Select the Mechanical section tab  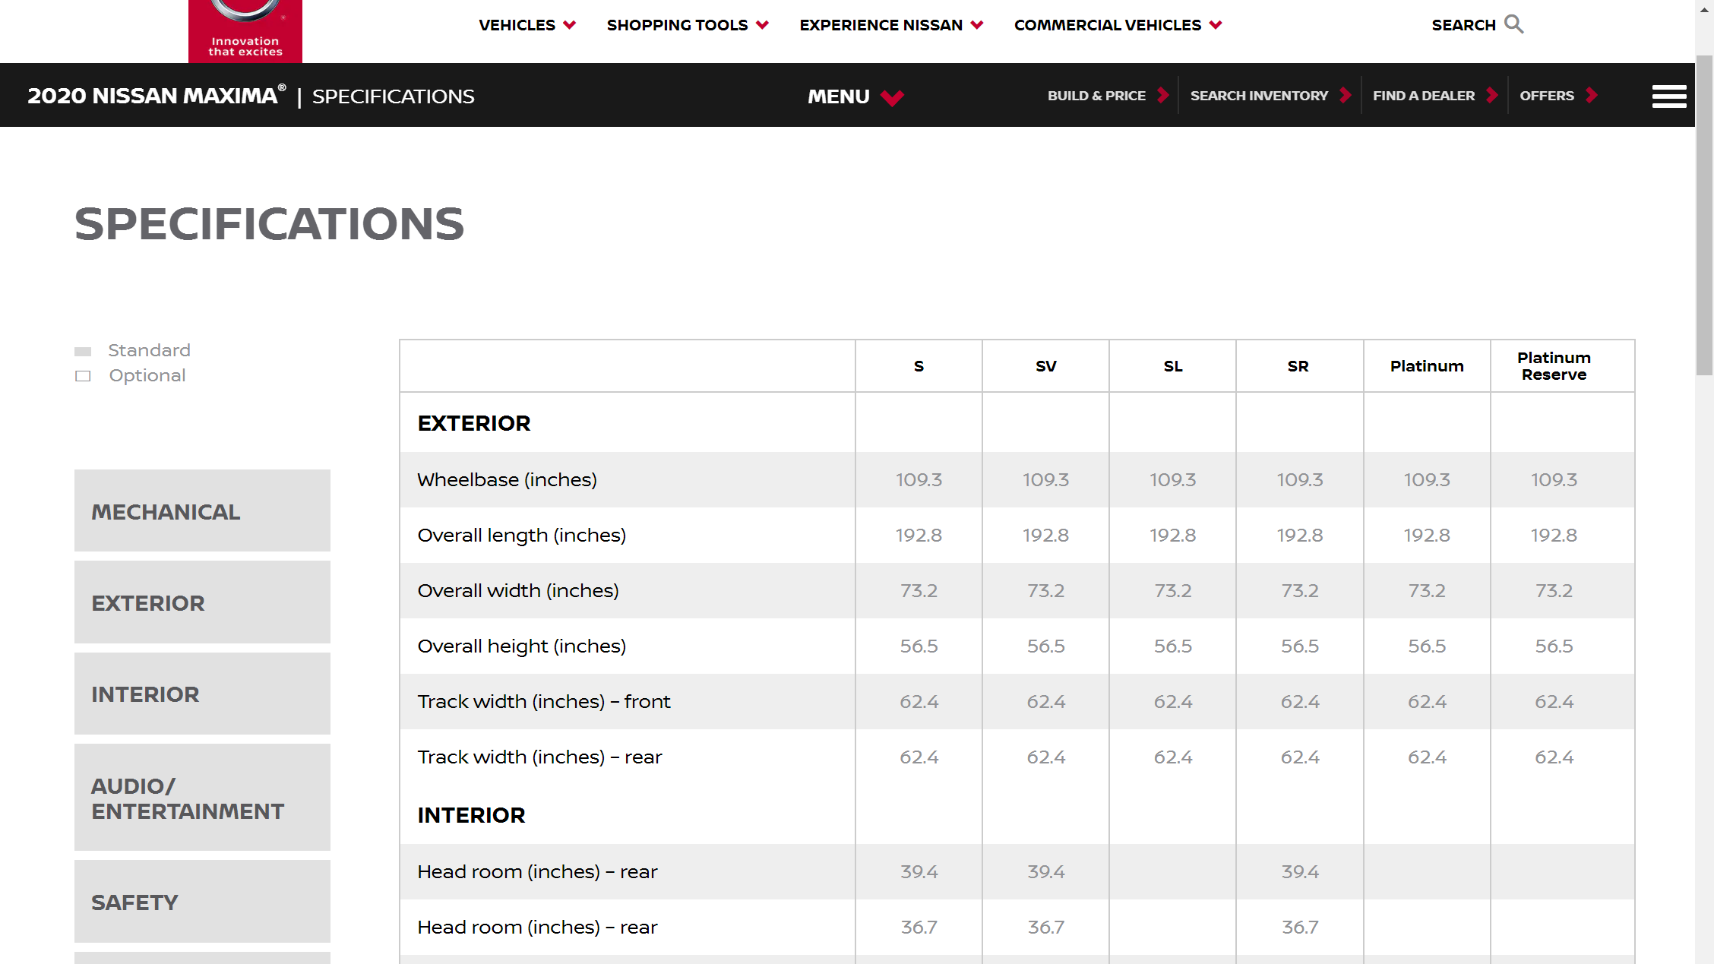click(x=202, y=511)
